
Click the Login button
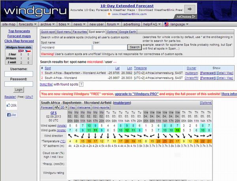(19, 90)
